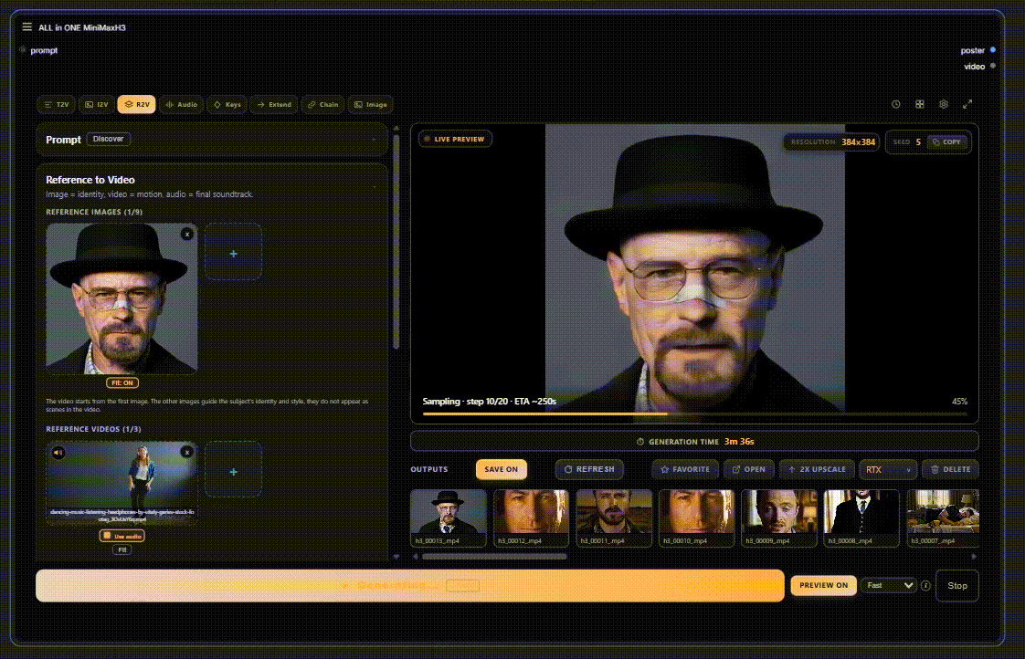
Task: Click the right arrow of the outputs scrollbar
Action: point(974,557)
